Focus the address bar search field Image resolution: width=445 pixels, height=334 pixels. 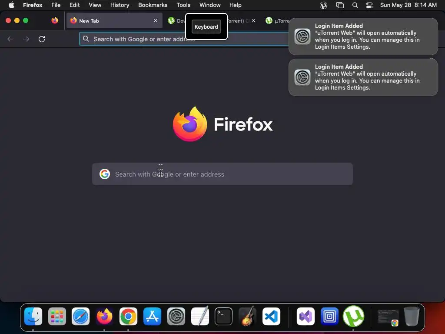[184, 39]
